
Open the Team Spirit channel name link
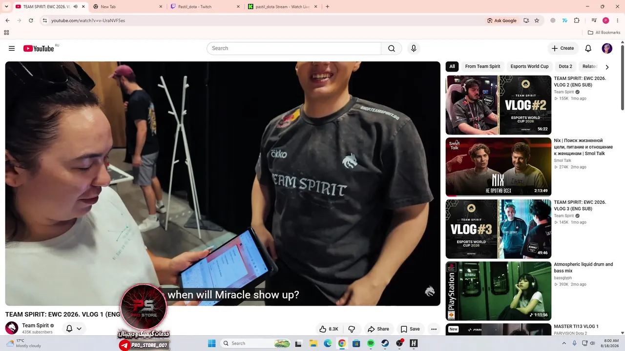35,326
